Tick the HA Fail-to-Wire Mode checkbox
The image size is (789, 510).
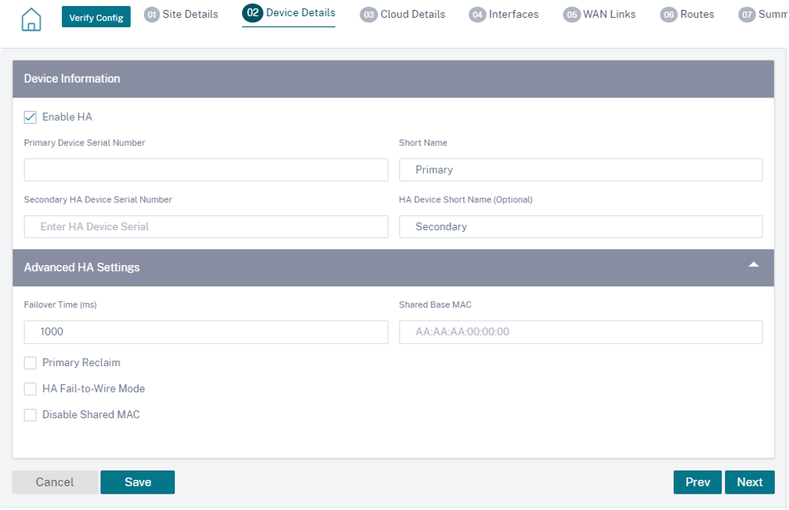click(x=30, y=389)
